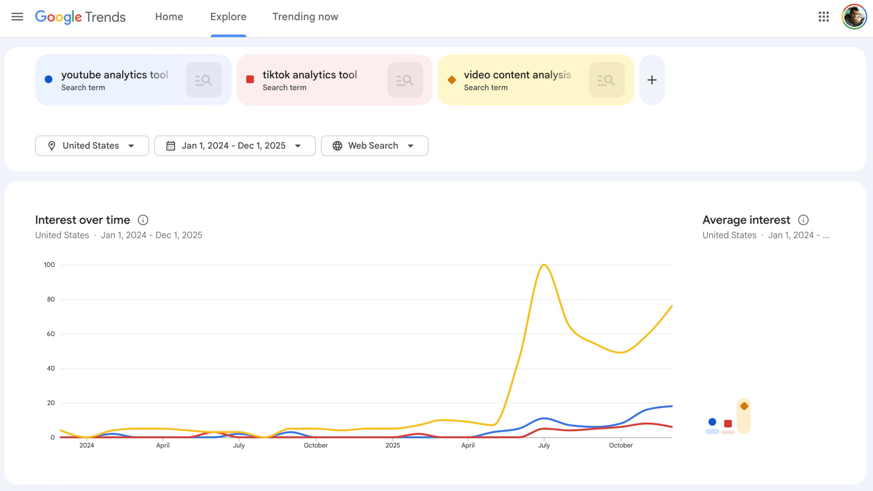Open the profile account avatar
The image size is (873, 491).
854,17
